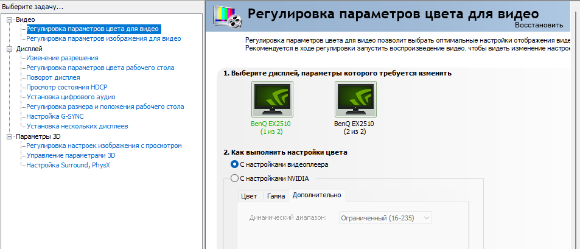The width and height of the screenshot is (580, 249).
Task: Open the 'Динамический диапазон' dropdown
Action: click(x=385, y=217)
